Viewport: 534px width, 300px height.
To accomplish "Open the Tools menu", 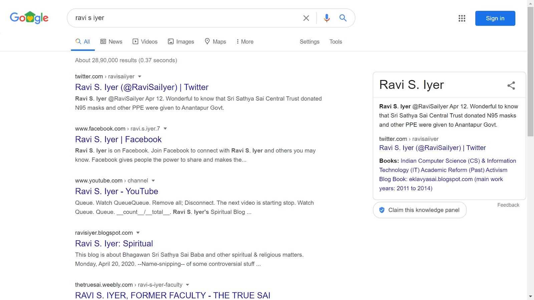I will (335, 41).
